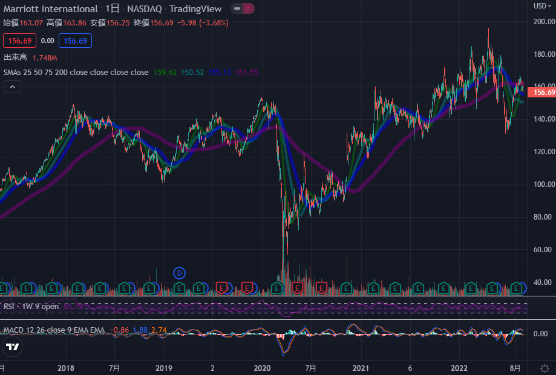Viewport: 556px width, 375px height.
Task: Open the USD currency dropdown
Action: [543, 6]
